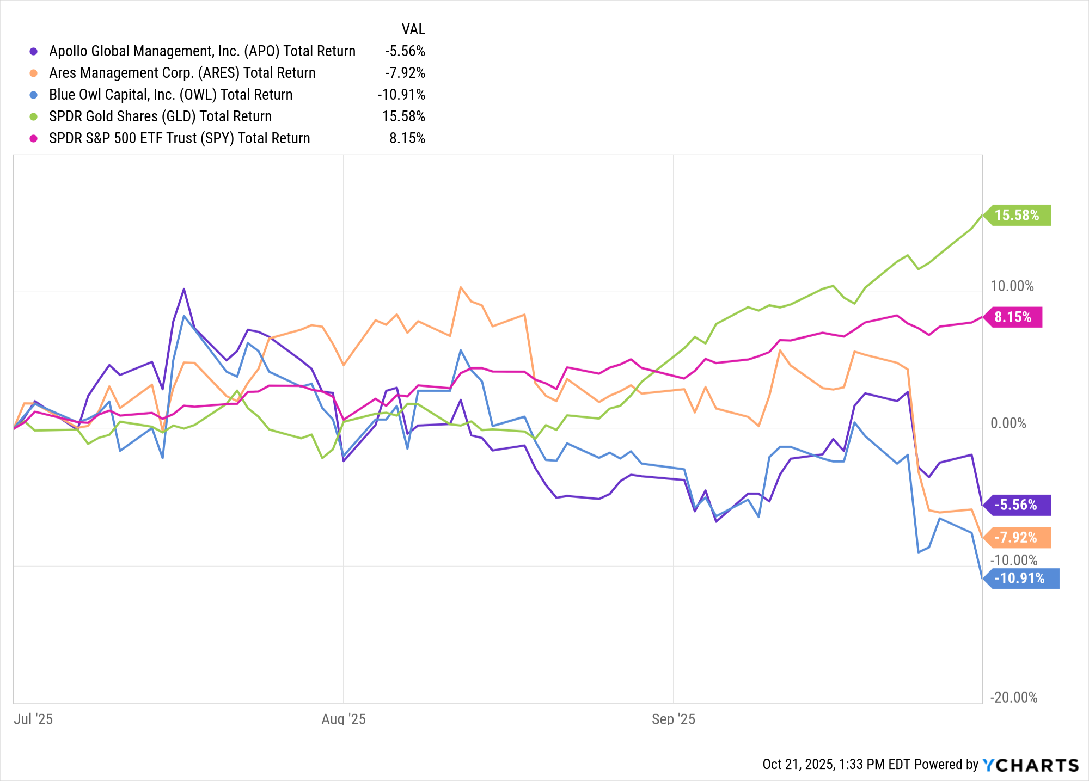Select the Blue Owl Capital legend label
Screen dimensions: 1089x781
[170, 95]
